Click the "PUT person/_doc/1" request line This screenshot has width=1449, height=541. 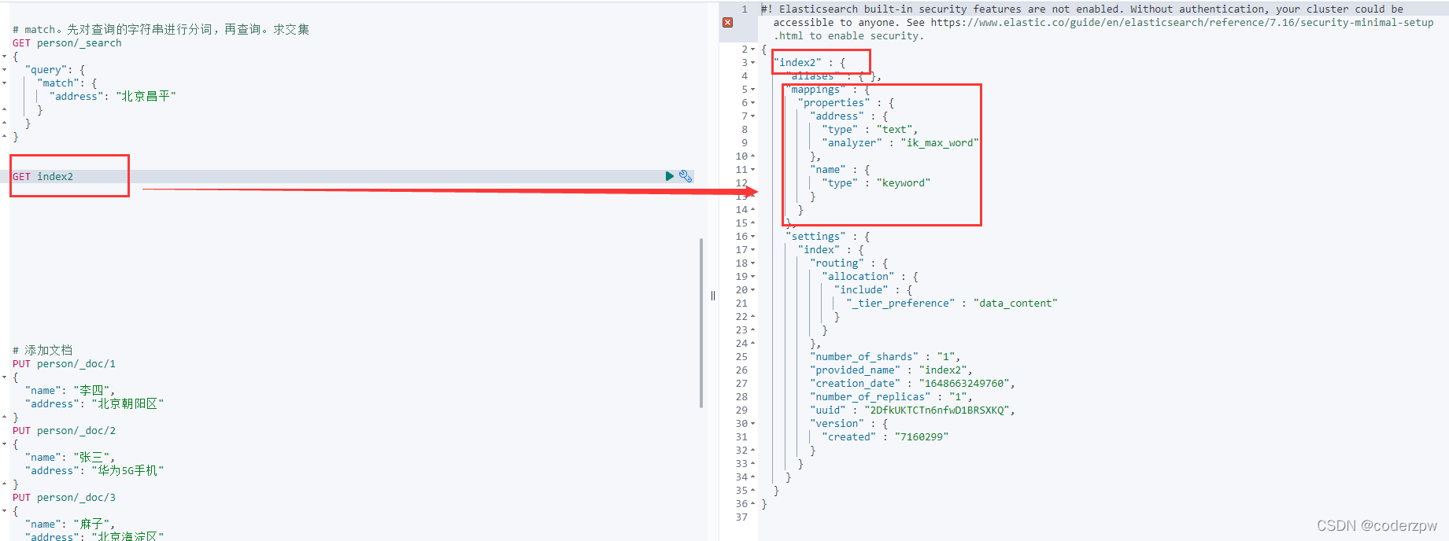coord(64,364)
